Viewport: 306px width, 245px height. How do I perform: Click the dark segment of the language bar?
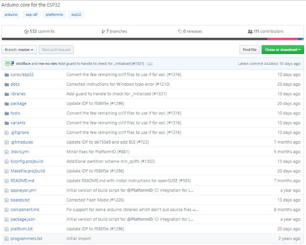point(134,39)
